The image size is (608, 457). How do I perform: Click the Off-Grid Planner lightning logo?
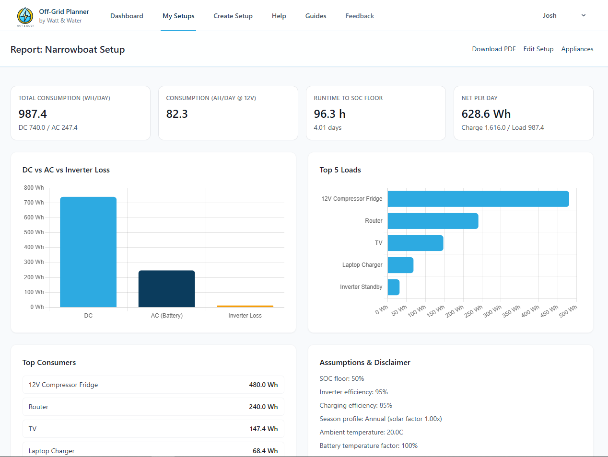[x=25, y=16]
